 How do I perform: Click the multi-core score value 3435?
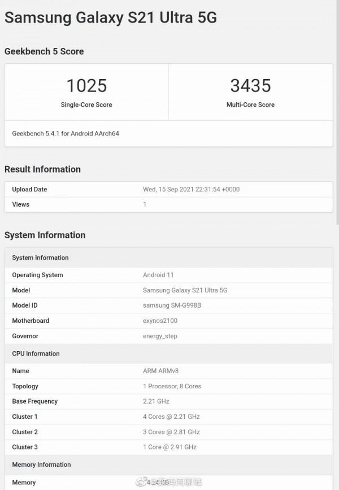click(250, 85)
